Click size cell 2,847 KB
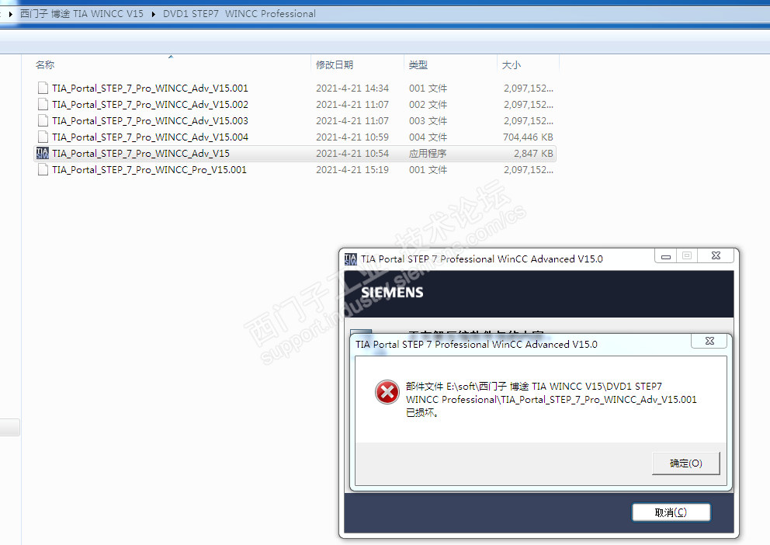The width and height of the screenshot is (770, 545). coord(533,153)
